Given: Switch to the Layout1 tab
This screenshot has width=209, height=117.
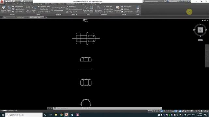Looking at the screenshot, I should pyautogui.click(x=11, y=110).
